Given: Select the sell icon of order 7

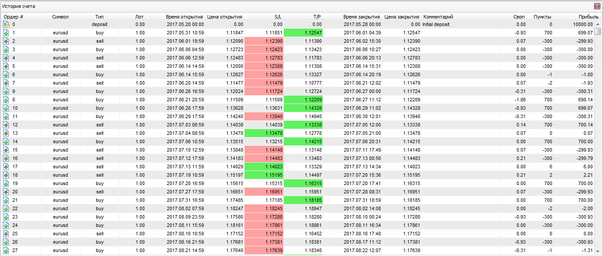Looking at the screenshot, I should pos(6,83).
